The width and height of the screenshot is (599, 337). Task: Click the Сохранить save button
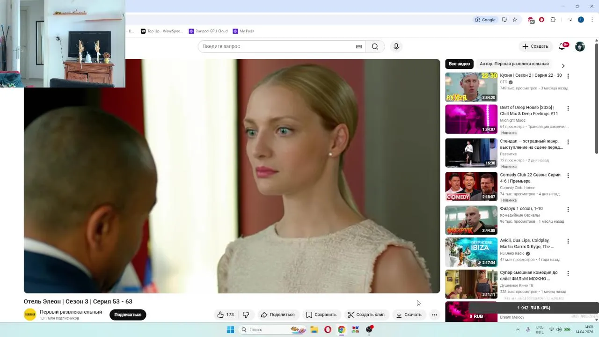tap(321, 315)
